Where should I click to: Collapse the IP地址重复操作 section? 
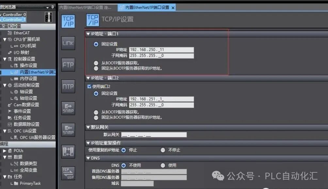point(88,143)
